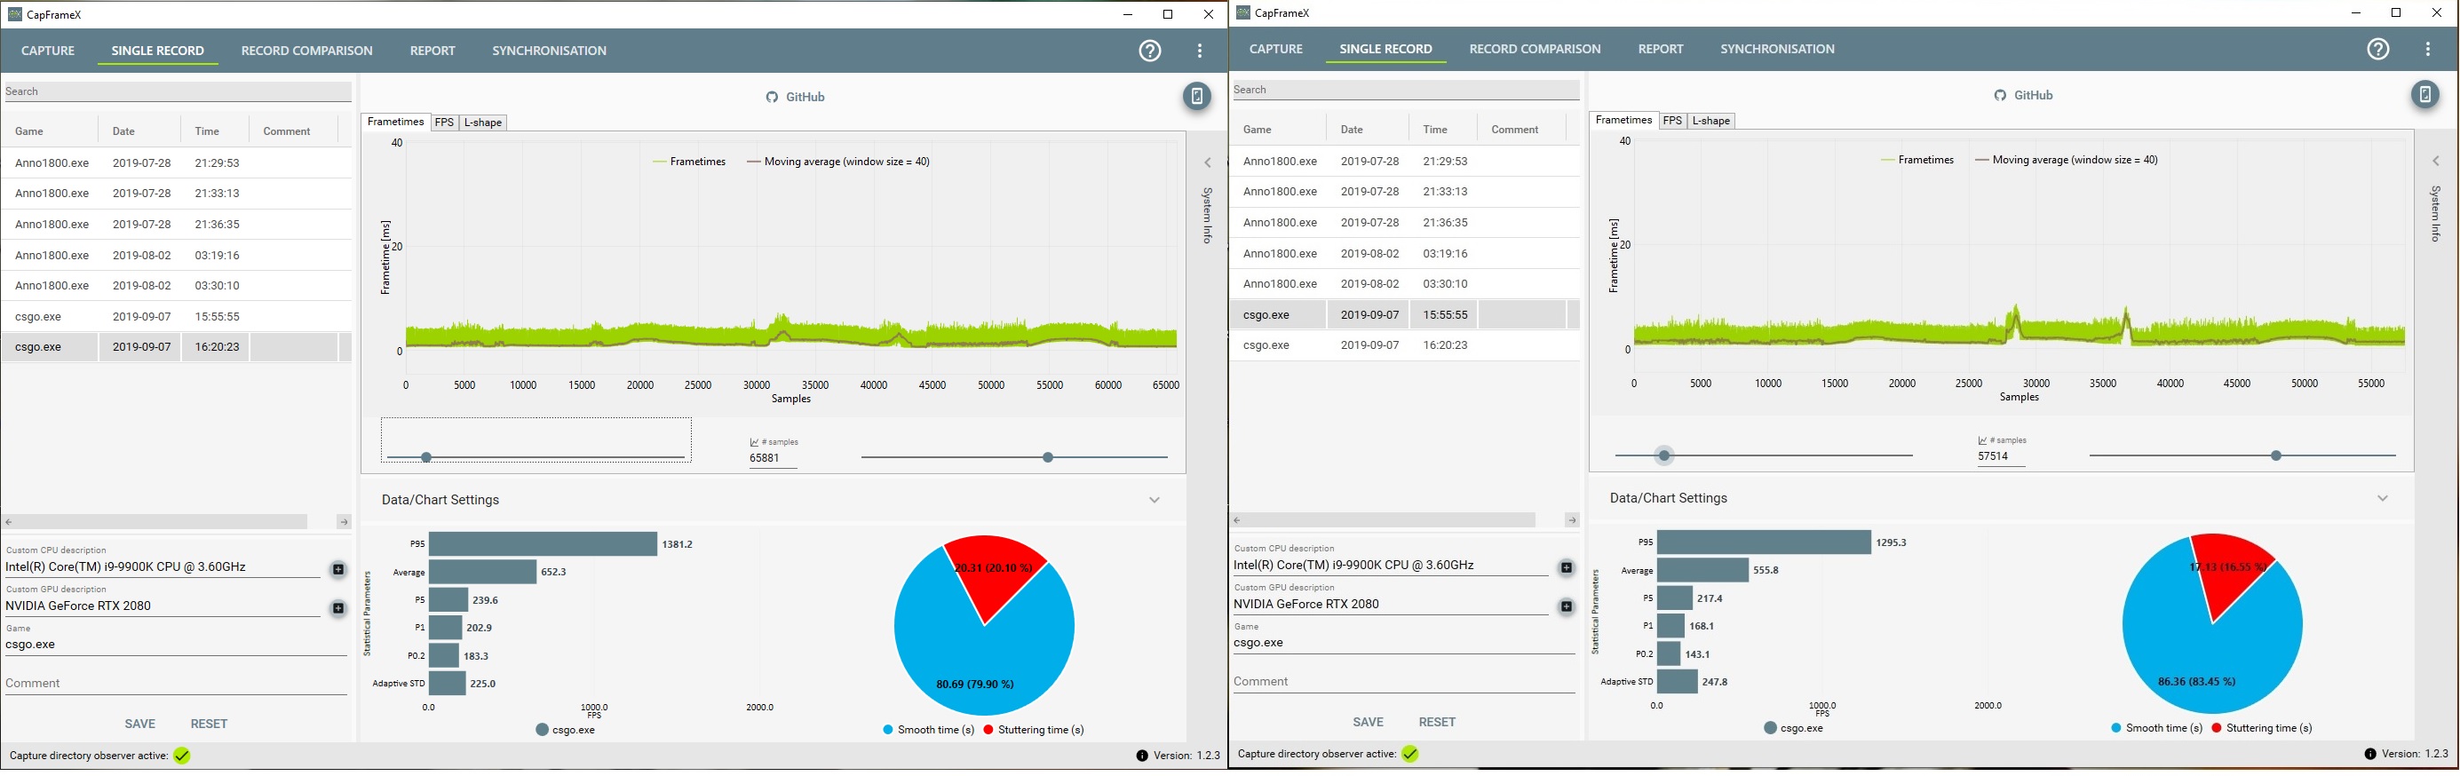Switch to CAPTURE tab in left window

(x=48, y=51)
